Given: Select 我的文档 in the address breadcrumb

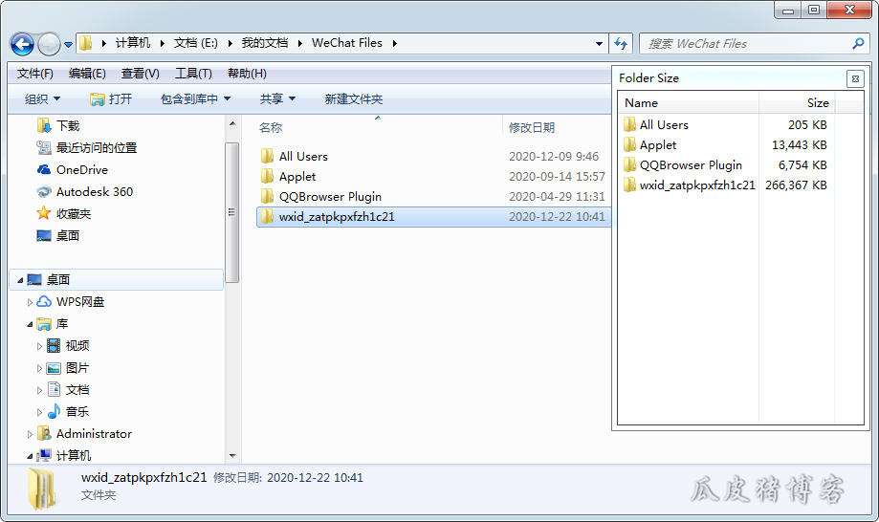Looking at the screenshot, I should (265, 43).
